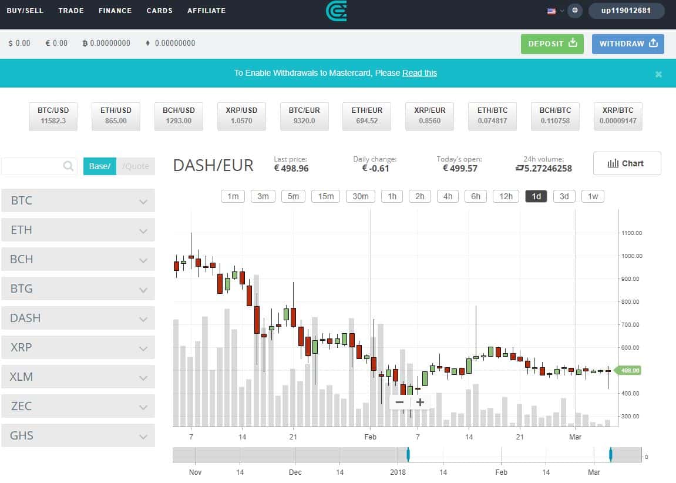Open the Read this link
The width and height of the screenshot is (676, 483).
click(419, 73)
